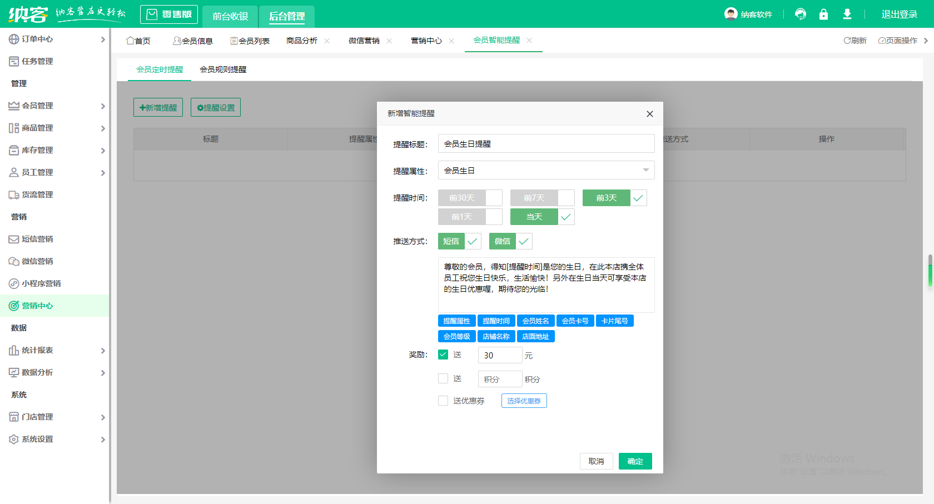Click the lock screen icon in header

pyautogui.click(x=823, y=14)
